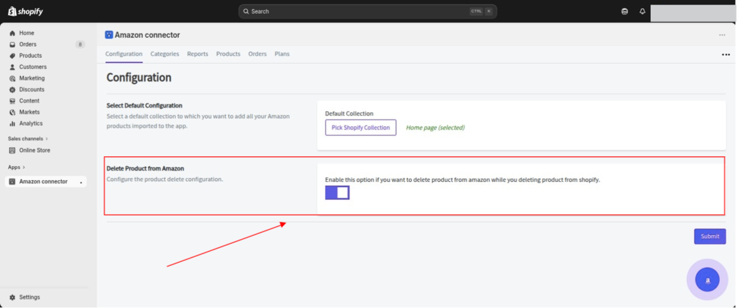This screenshot has height=308, width=737.
Task: Click the Home page (selected) text
Action: pos(435,127)
